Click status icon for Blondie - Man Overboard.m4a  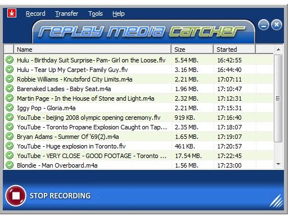point(10,165)
